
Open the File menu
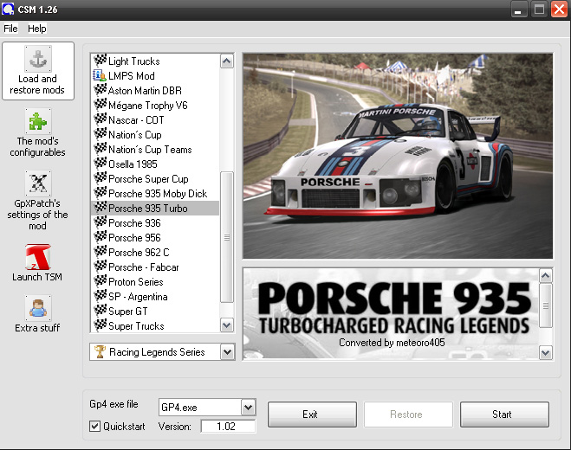pos(10,29)
